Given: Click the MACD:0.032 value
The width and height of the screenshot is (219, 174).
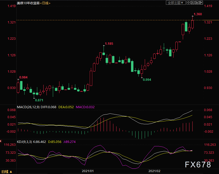Looking at the screenshot, I should tap(85, 107).
